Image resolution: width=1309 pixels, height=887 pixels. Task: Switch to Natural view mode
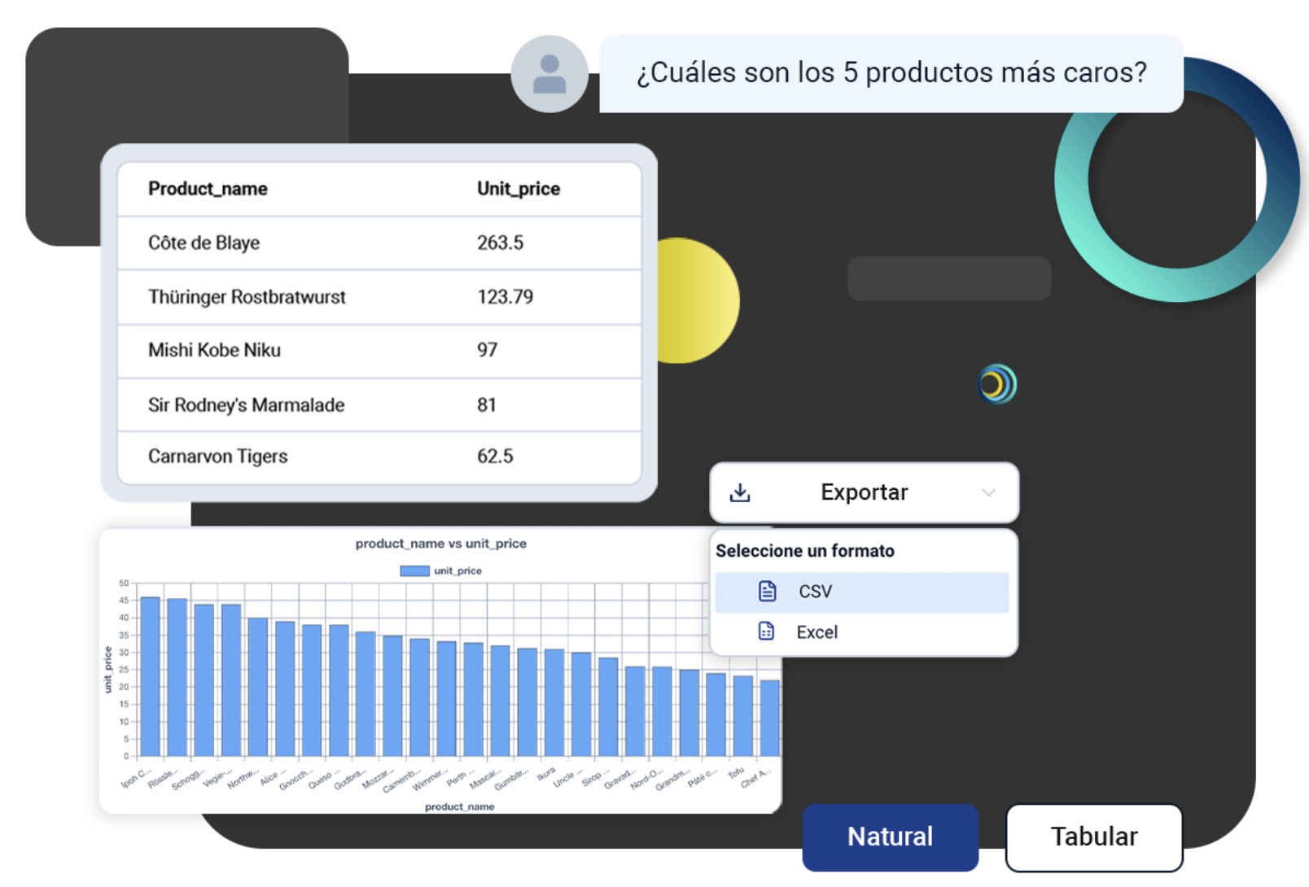pos(889,837)
